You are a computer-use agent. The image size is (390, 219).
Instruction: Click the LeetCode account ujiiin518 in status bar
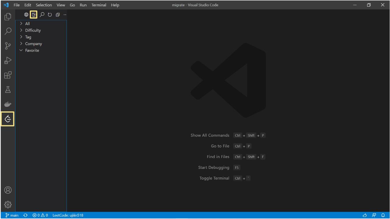(x=66, y=215)
